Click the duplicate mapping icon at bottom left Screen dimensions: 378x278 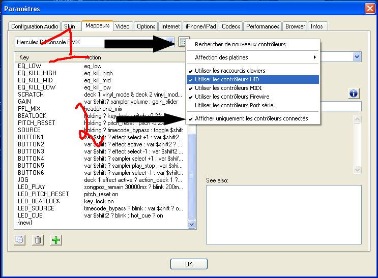pyautogui.click(x=19, y=240)
